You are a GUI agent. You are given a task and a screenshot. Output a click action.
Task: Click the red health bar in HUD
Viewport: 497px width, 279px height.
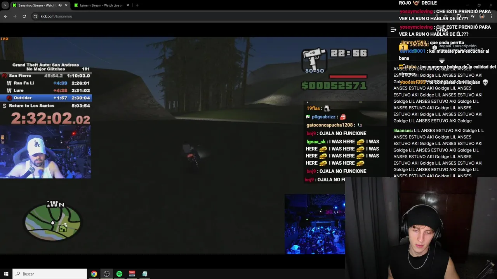(348, 76)
